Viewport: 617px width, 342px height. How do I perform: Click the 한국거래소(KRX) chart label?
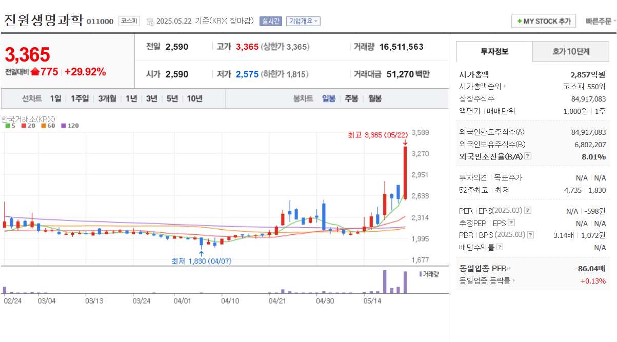point(28,118)
